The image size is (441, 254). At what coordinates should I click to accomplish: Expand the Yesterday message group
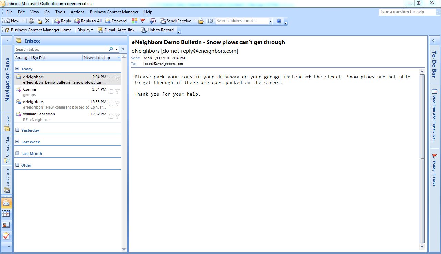tap(17, 130)
